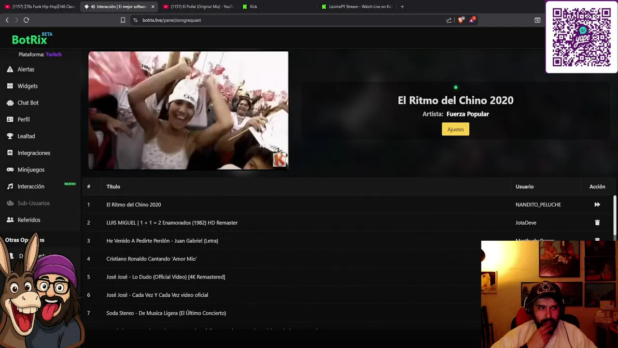Click the Interacción music note icon
This screenshot has width=618, height=348.
coord(10,187)
